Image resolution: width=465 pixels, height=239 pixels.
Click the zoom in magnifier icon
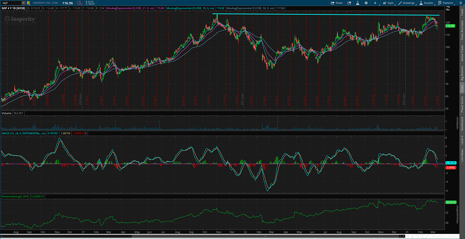417,236
